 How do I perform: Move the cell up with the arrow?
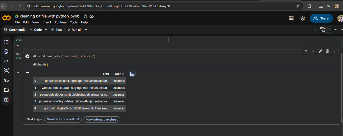[306, 51]
